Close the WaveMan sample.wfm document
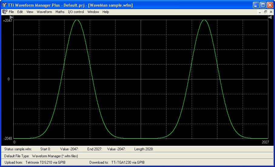Image resolution: width=275 pixels, height=167 pixels. [271, 12]
